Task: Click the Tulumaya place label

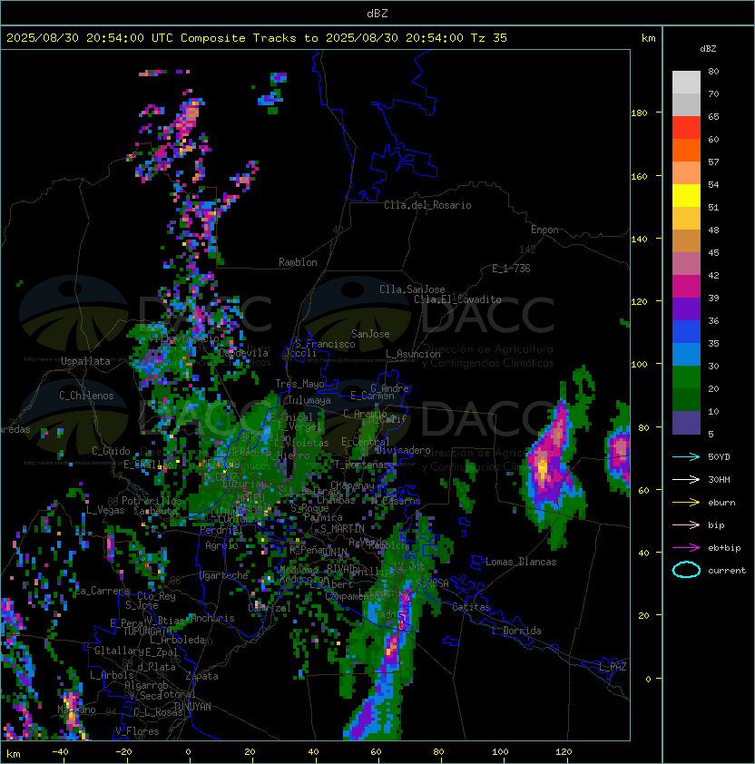Action: [x=309, y=400]
